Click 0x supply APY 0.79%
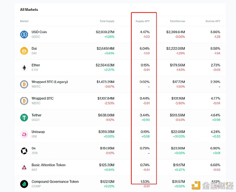Image resolution: width=236 pixels, height=192 pixels. [145, 148]
